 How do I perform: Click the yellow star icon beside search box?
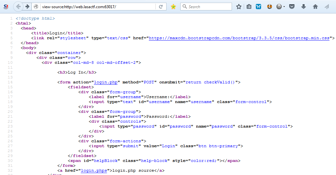point(173,7)
